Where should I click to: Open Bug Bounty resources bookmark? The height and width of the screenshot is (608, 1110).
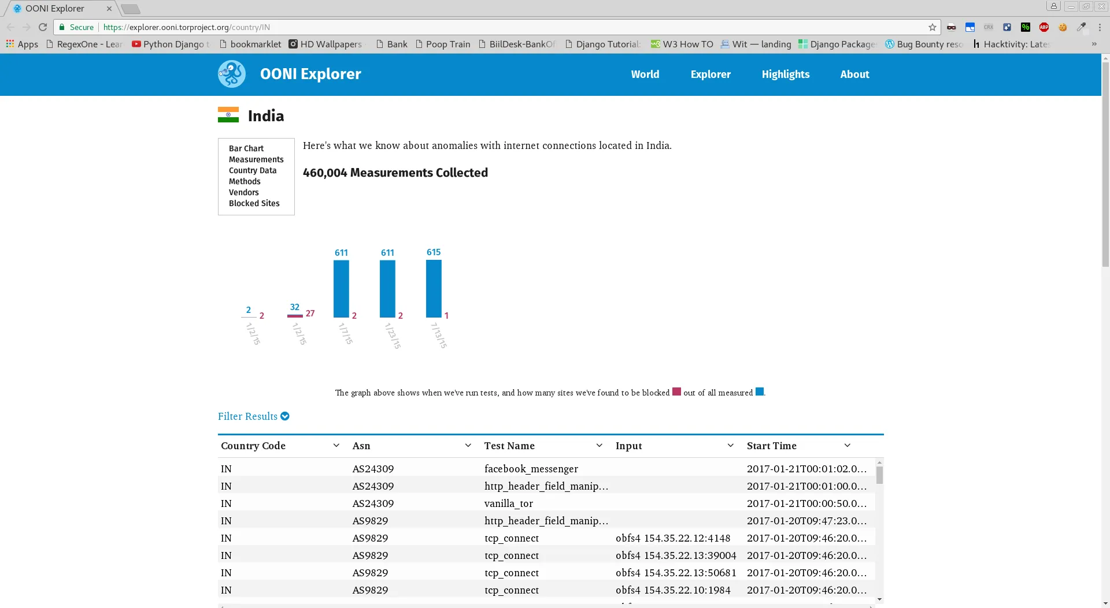(x=924, y=44)
